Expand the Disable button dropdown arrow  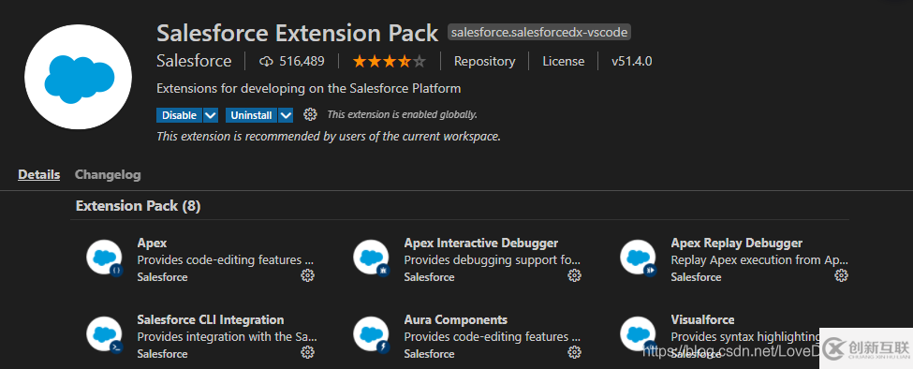pos(211,115)
